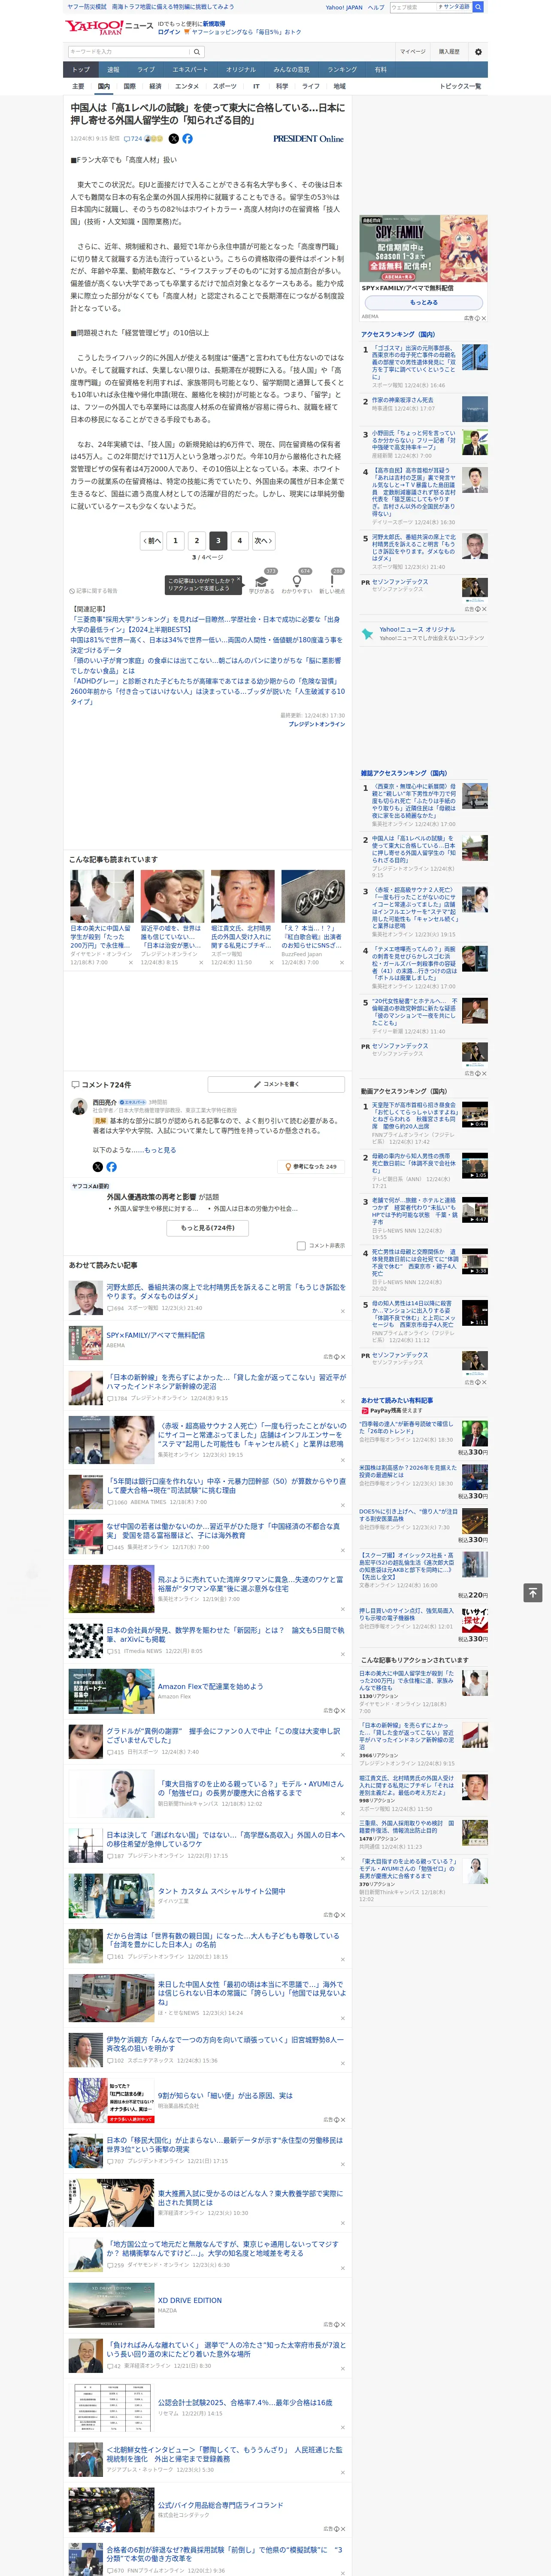Screen dimensions: 551x2576
Task: Click ヘルプ link at top
Action: click(x=375, y=7)
